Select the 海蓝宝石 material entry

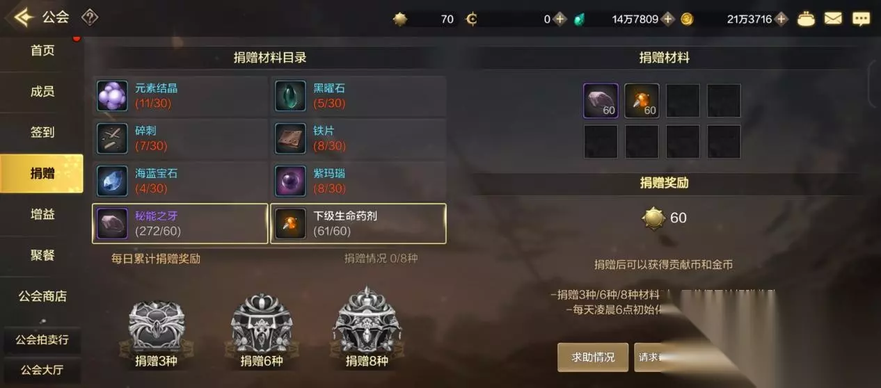(180, 181)
